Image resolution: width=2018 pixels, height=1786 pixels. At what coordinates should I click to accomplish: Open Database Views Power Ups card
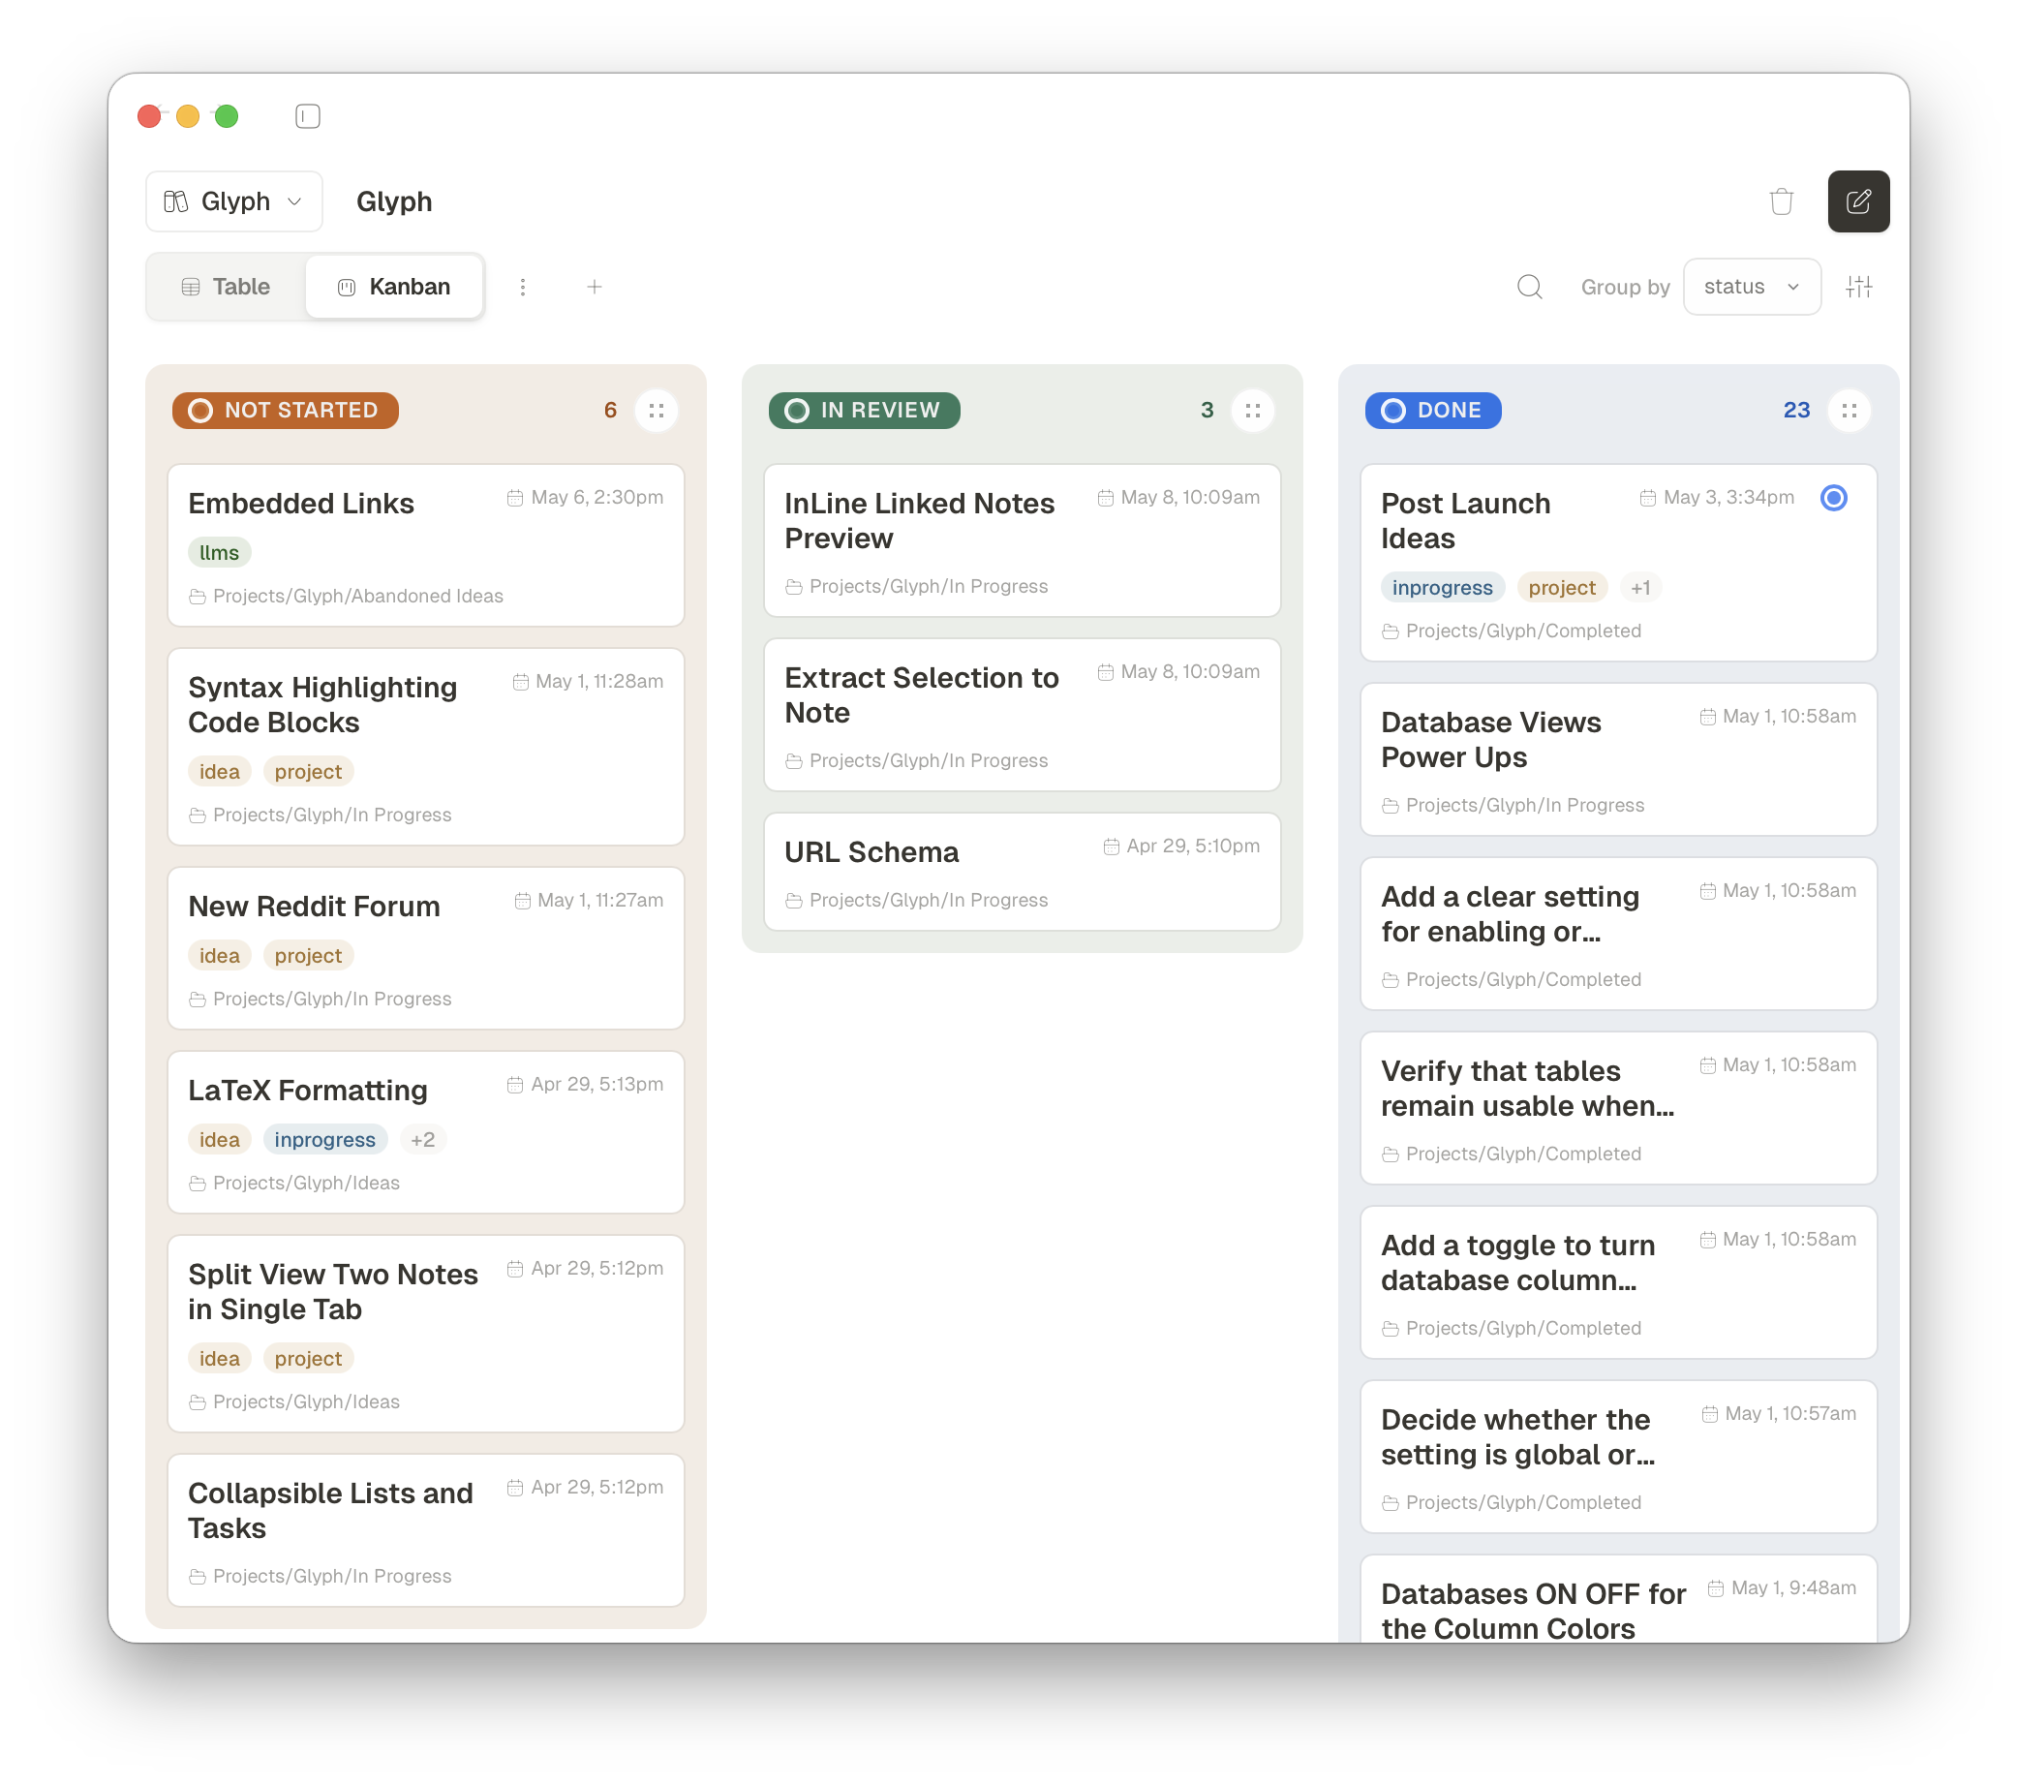tap(1618, 760)
